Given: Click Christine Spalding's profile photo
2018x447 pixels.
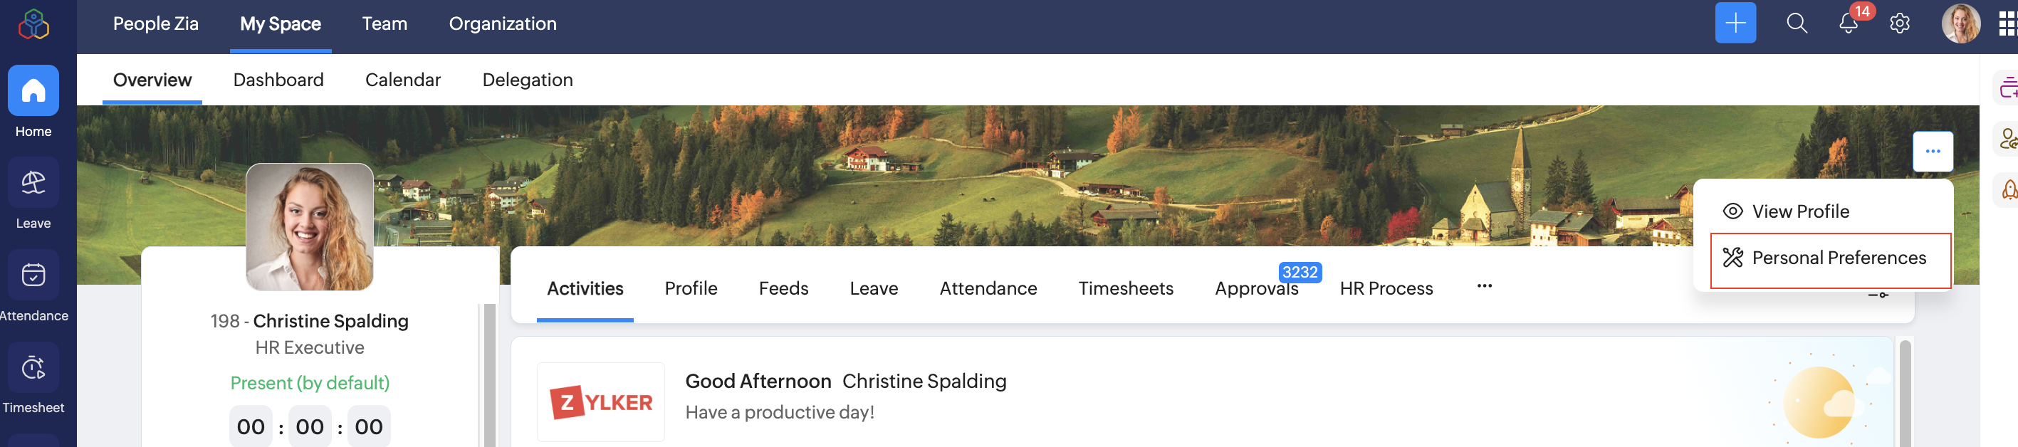Looking at the screenshot, I should (310, 227).
